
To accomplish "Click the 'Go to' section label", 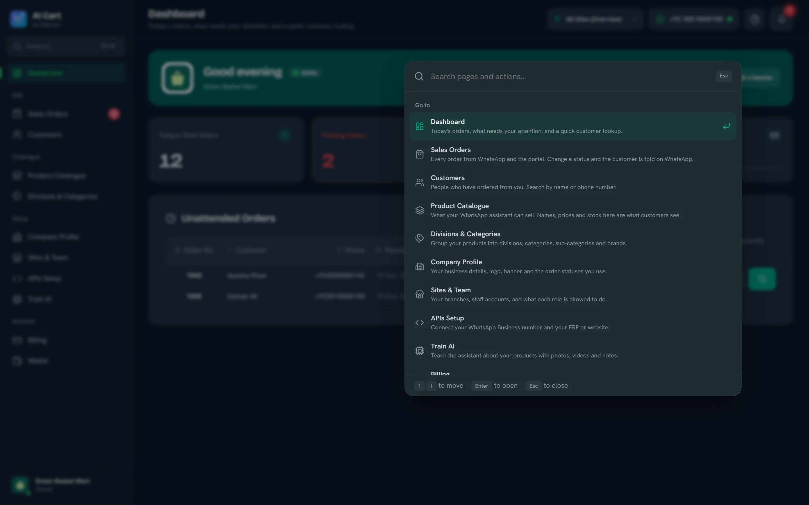I will click(422, 105).
